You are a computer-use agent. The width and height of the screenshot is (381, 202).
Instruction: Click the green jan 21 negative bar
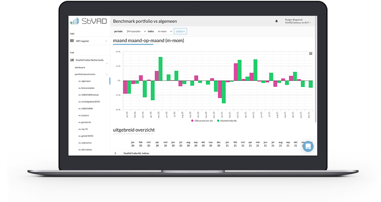point(224,92)
